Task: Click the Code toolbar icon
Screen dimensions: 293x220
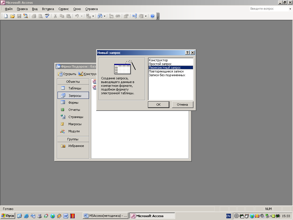Action: 111,16
